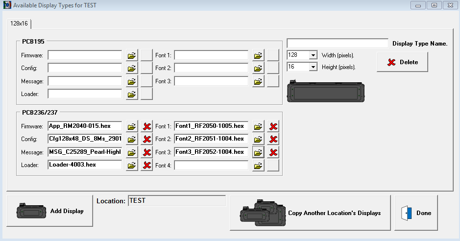Expand the Height (pixels) dropdown

[313, 67]
